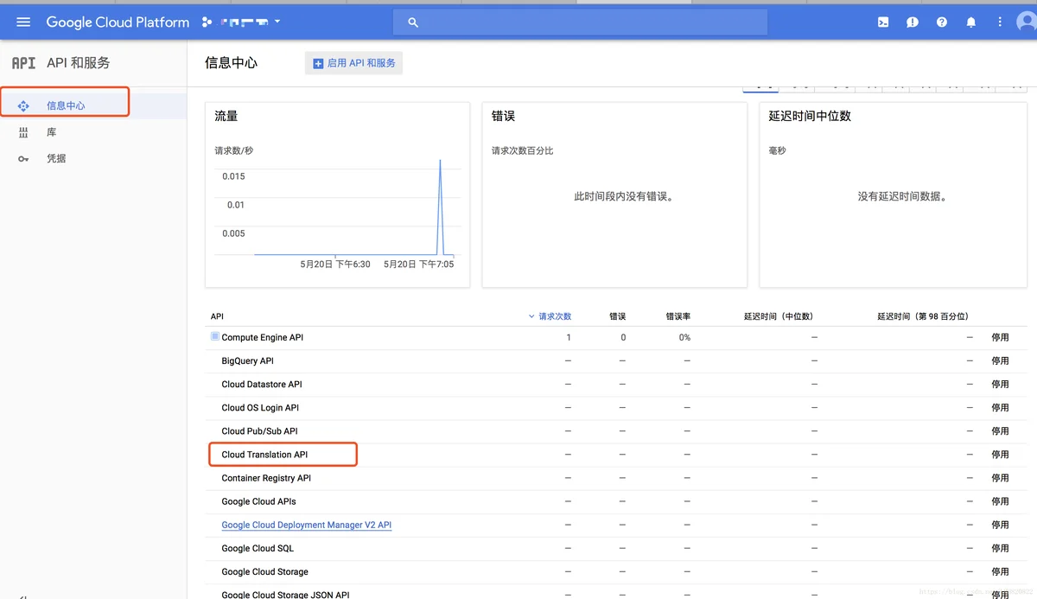Image resolution: width=1037 pixels, height=599 pixels.
Task: Click 停用 for Cloud OS Login API
Action: (1000, 408)
